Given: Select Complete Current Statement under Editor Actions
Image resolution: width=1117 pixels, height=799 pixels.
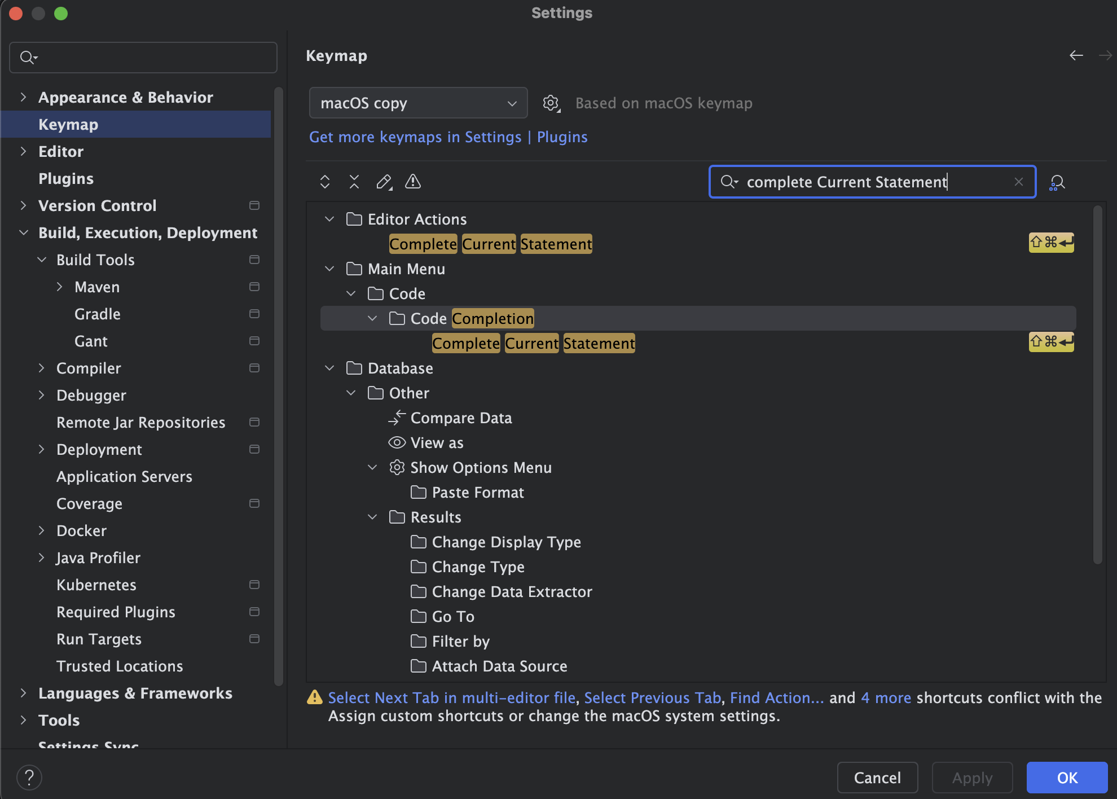Looking at the screenshot, I should 491,244.
